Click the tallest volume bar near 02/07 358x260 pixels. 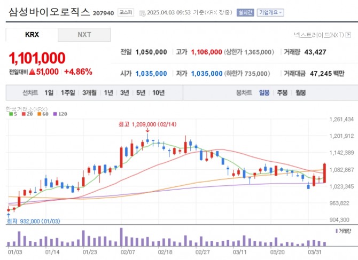tap(121, 237)
